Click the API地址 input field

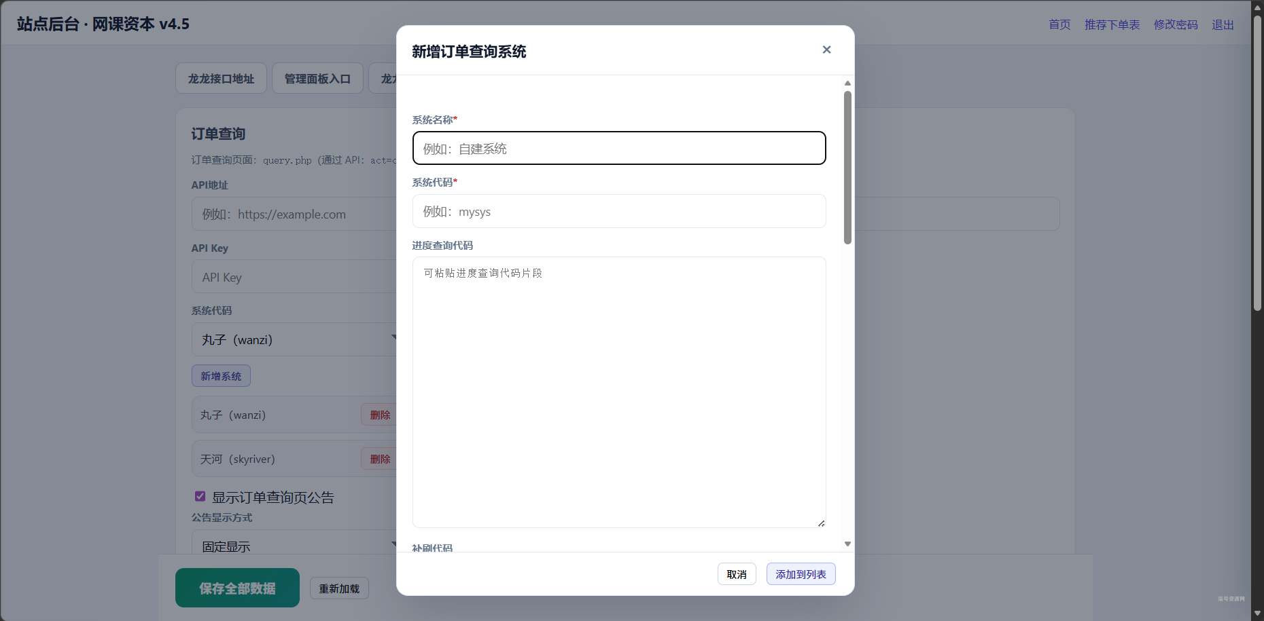coord(294,214)
